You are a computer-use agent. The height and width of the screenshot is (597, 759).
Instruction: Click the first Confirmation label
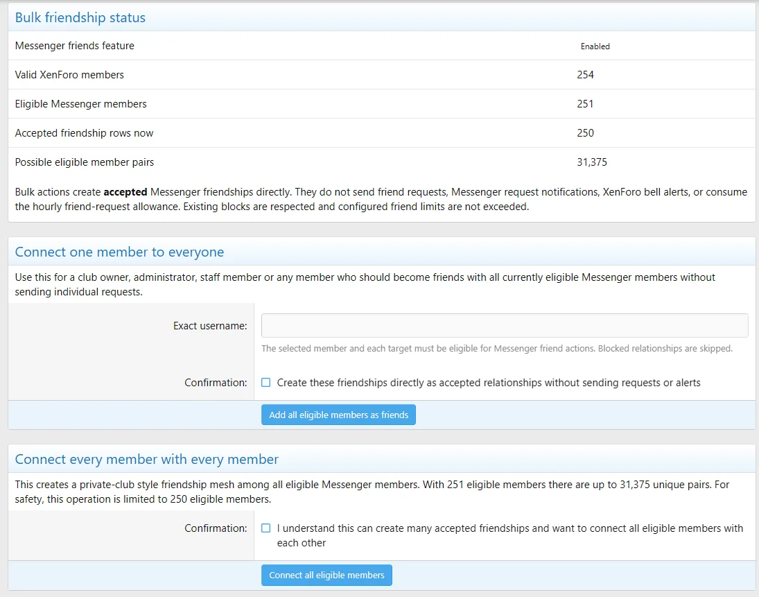(216, 383)
